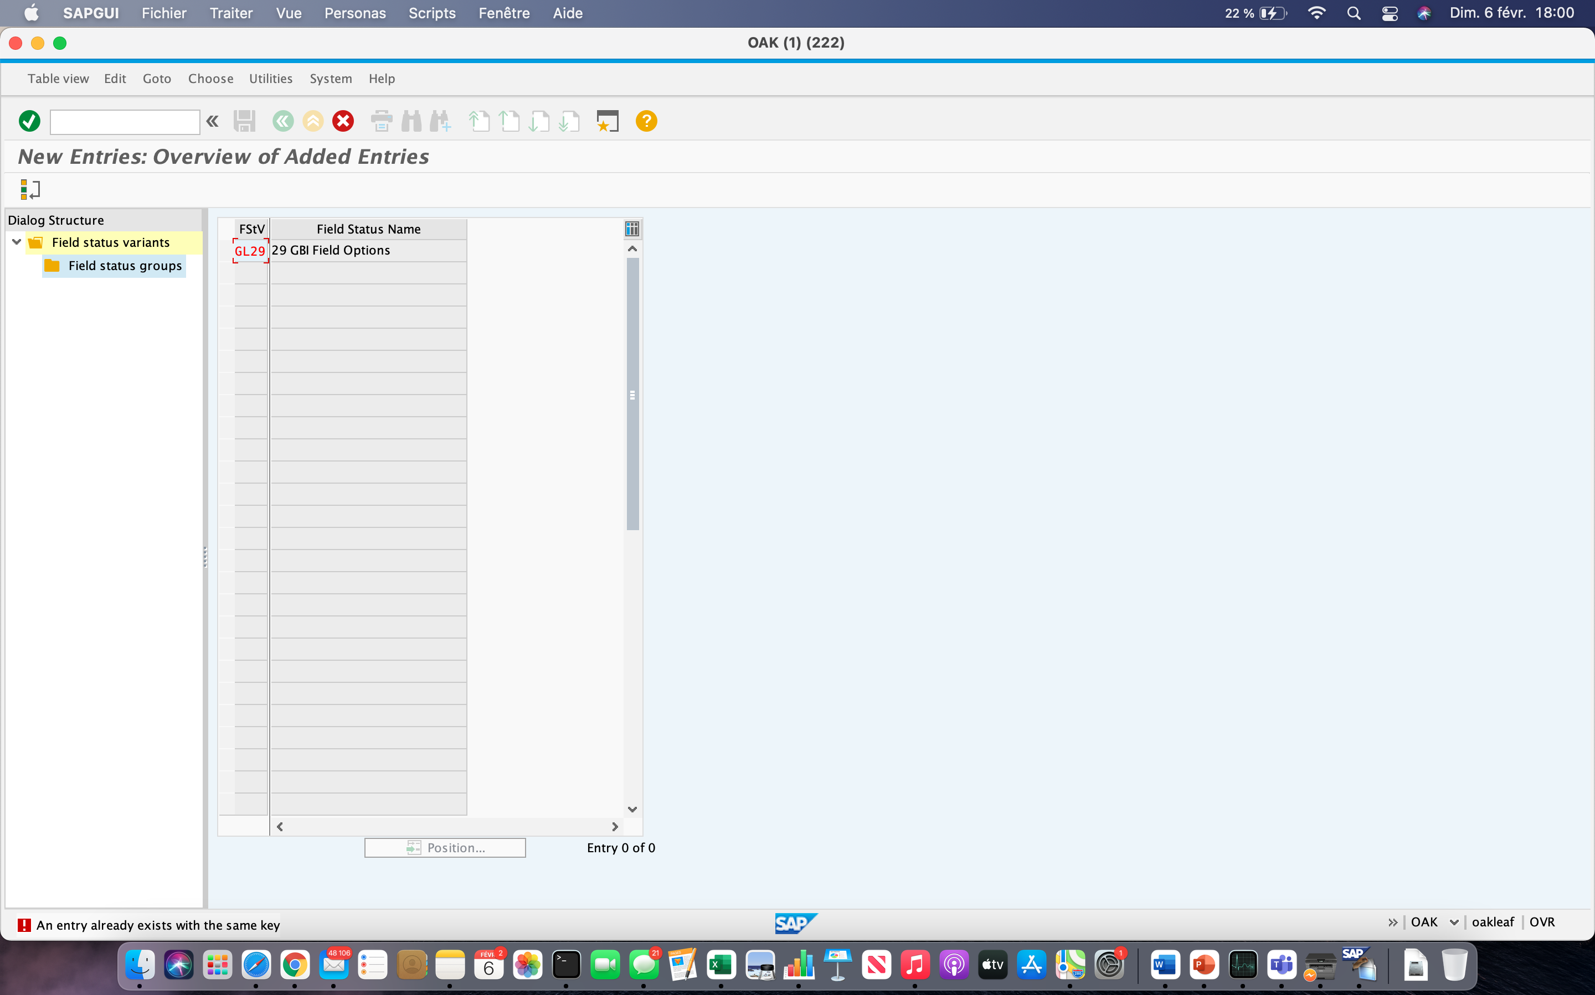
Task: Click the yellow Exit arrow icon
Action: [313, 121]
